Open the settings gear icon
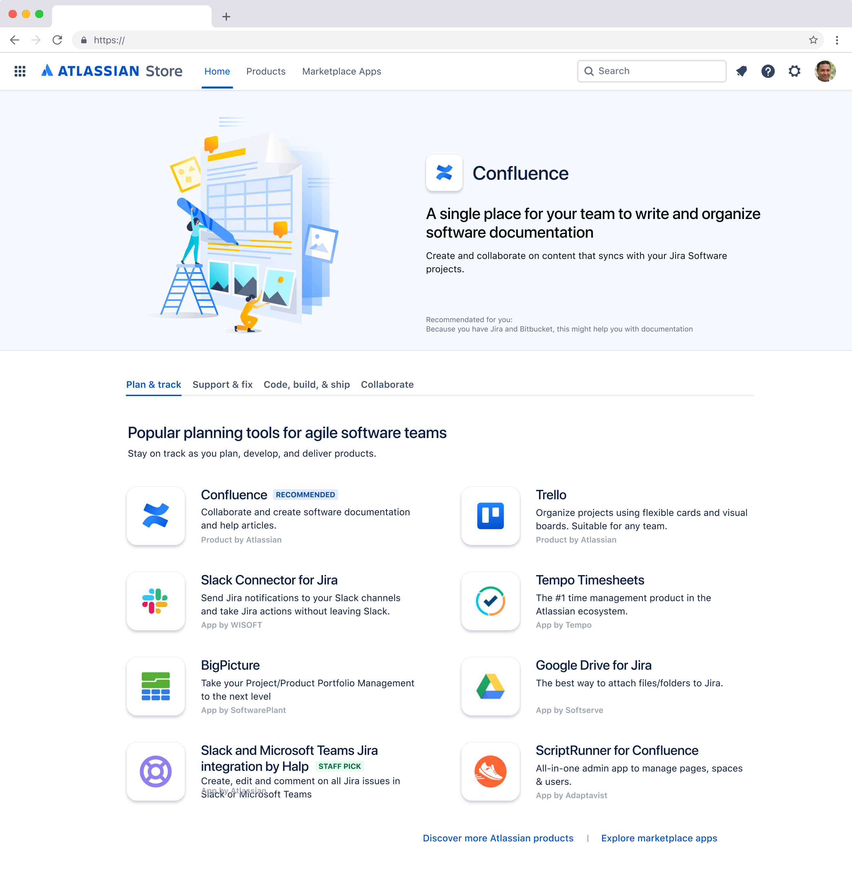The image size is (852, 884). pyautogui.click(x=794, y=71)
